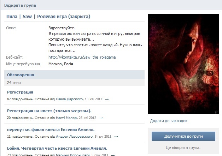The image size is (222, 156).
Task: Open Регистрация на квест (только жертвы) topic
Action: tap(49, 111)
